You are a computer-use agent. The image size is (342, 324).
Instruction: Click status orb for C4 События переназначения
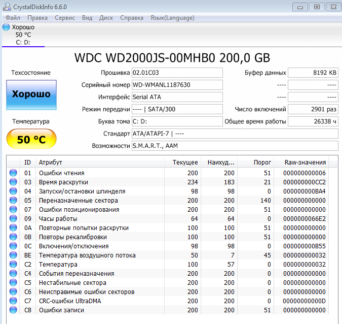point(13,273)
